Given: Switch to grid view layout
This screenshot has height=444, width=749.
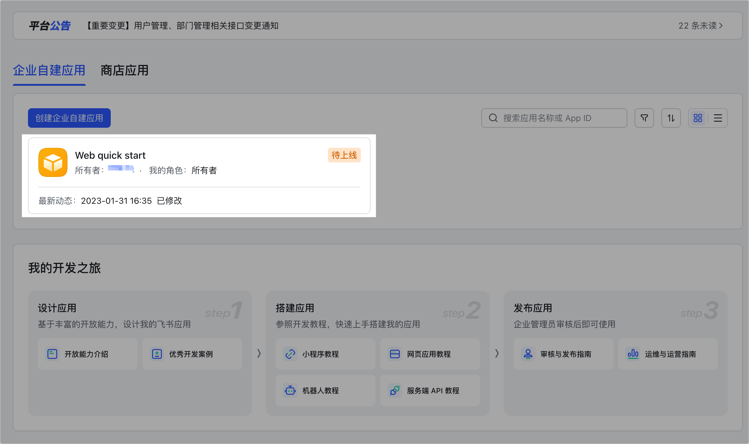Looking at the screenshot, I should (x=698, y=118).
